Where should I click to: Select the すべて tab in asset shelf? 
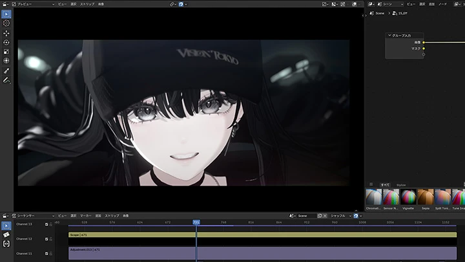[x=385, y=185]
